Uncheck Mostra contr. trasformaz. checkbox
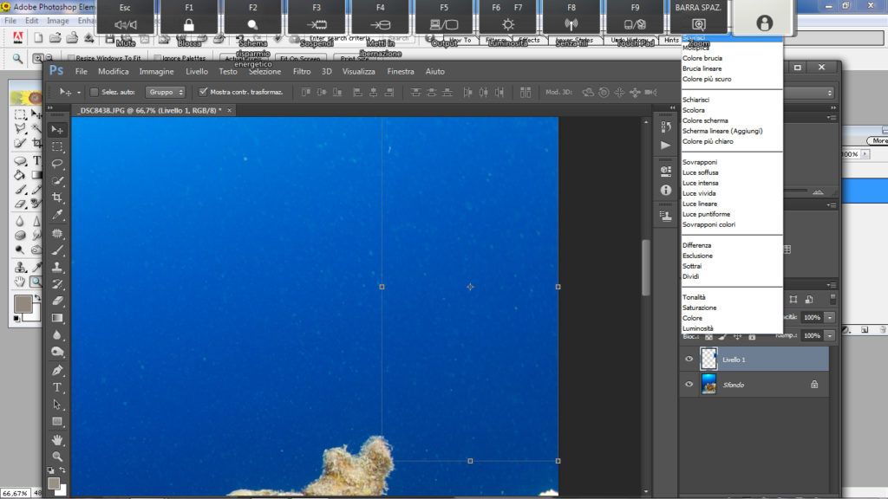 coord(203,92)
